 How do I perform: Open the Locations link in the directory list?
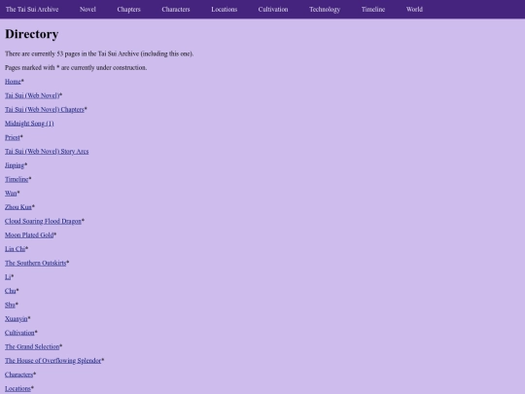pyautogui.click(x=17, y=388)
